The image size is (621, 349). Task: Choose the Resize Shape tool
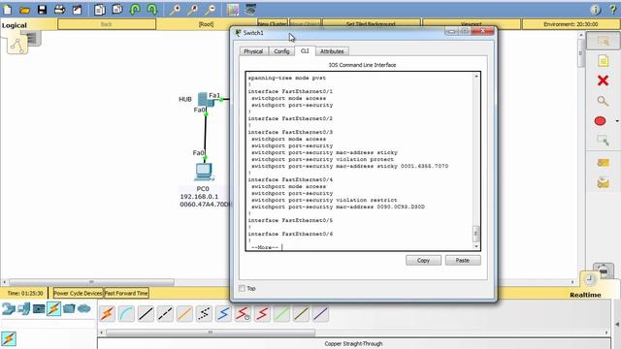[x=603, y=140]
